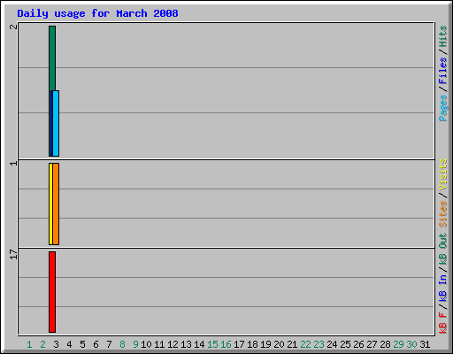This screenshot has width=453, height=354.
Task: Click the 'Sites' legend label
Action: click(x=443, y=214)
